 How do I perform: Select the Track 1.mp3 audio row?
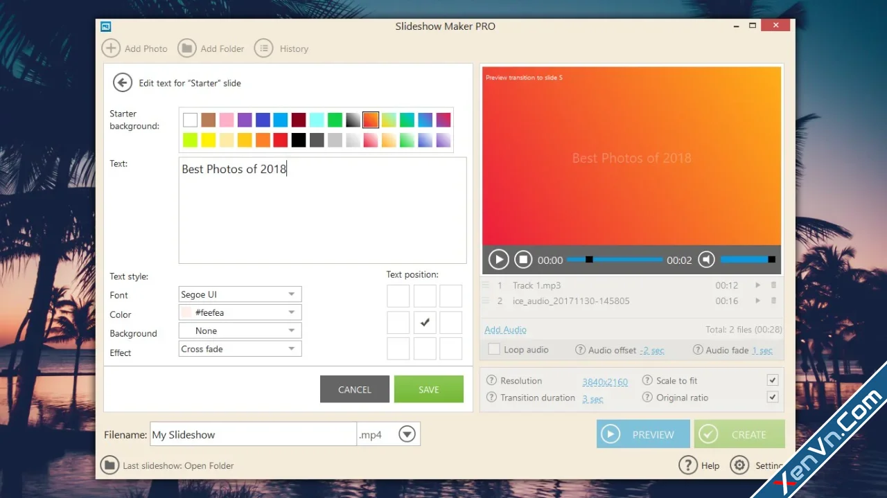pyautogui.click(x=631, y=285)
